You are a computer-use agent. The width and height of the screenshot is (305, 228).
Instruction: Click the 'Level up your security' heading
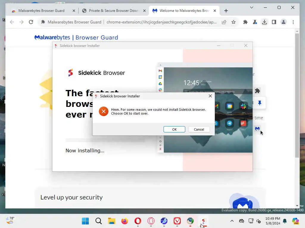[71, 197]
